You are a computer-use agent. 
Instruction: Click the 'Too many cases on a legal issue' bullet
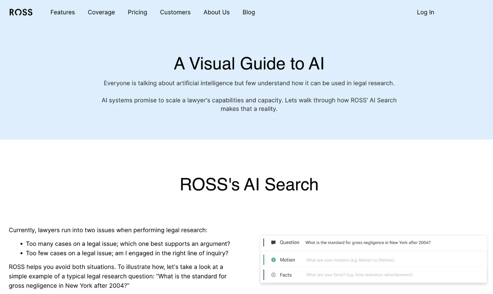pyautogui.click(x=128, y=244)
